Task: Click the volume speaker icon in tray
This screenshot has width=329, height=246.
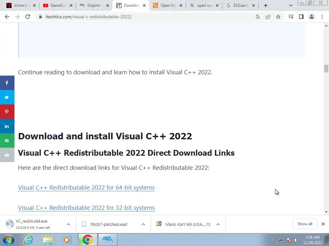Action: tap(297, 240)
